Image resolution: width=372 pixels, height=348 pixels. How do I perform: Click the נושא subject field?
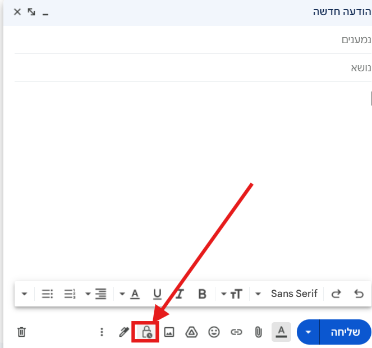pos(192,68)
